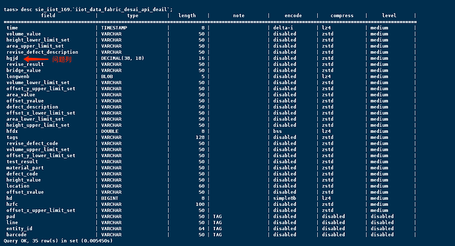Click 'offset_y_upper_limit_set' field name
Viewport: 455px width, 246px height.
point(41,89)
